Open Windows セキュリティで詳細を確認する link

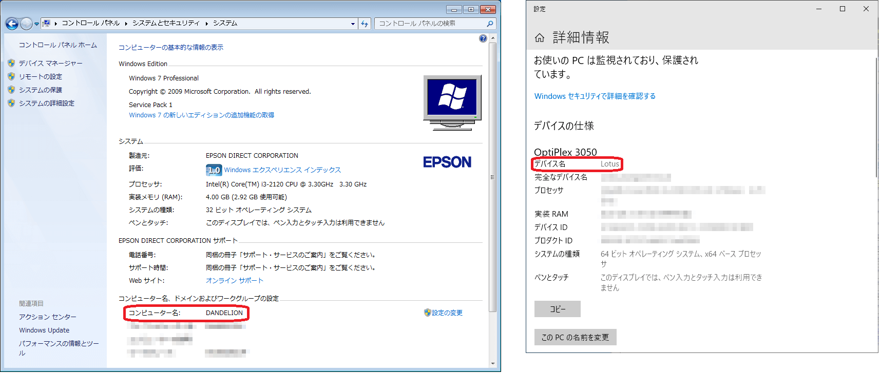coord(595,96)
